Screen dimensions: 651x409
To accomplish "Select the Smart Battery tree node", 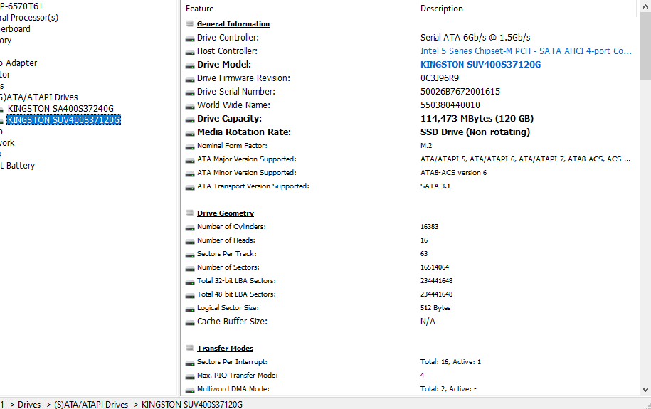I will click(x=18, y=165).
